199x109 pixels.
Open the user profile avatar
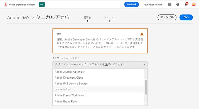tap(194, 4)
